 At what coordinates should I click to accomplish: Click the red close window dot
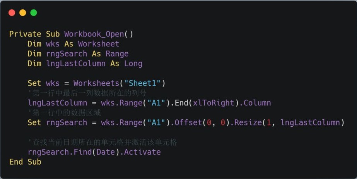(12, 12)
